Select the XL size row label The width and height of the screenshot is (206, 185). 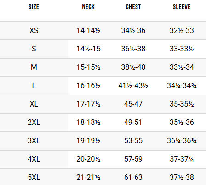point(34,104)
